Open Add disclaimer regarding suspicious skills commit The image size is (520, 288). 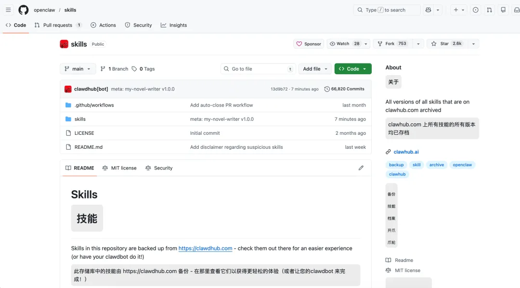236,147
